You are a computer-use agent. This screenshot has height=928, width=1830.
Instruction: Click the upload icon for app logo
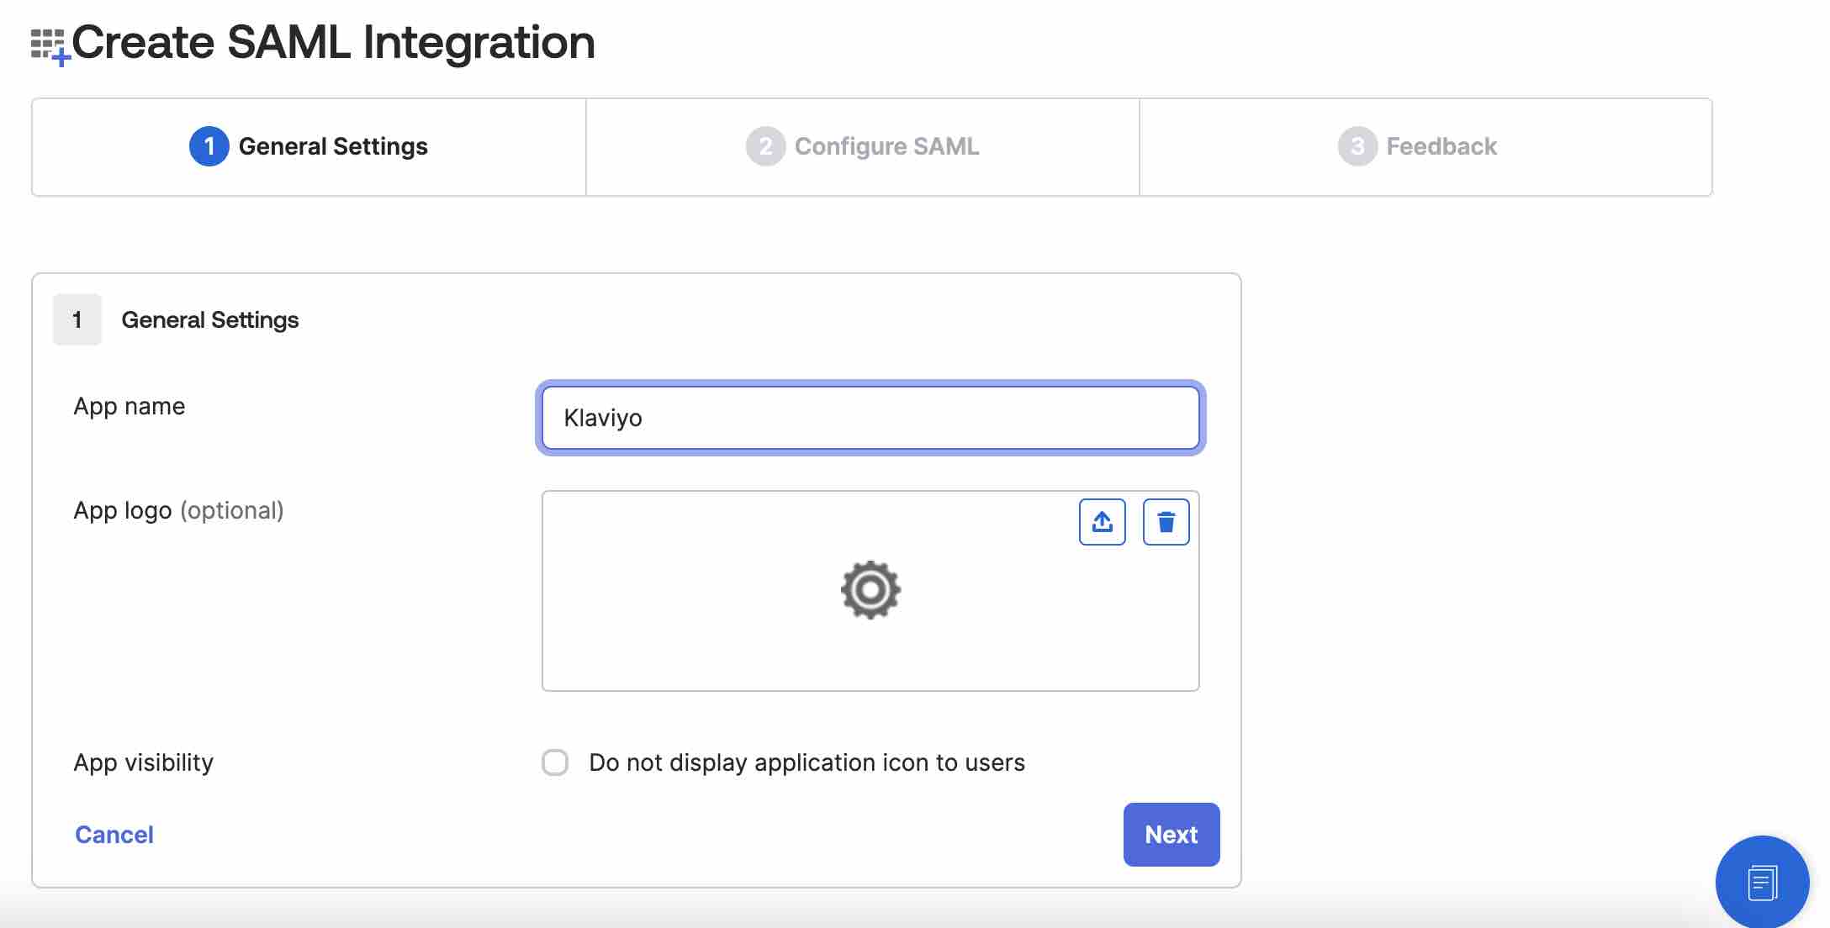click(x=1102, y=521)
